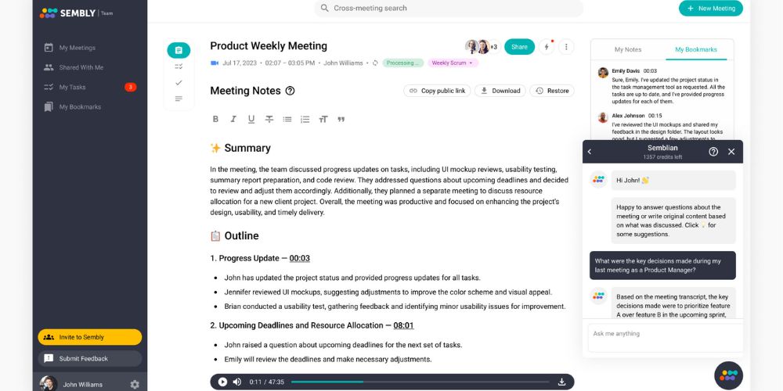Screen dimensions: 783x391
Task: Toggle bold formatting in notes toolbar
Action: (x=216, y=119)
